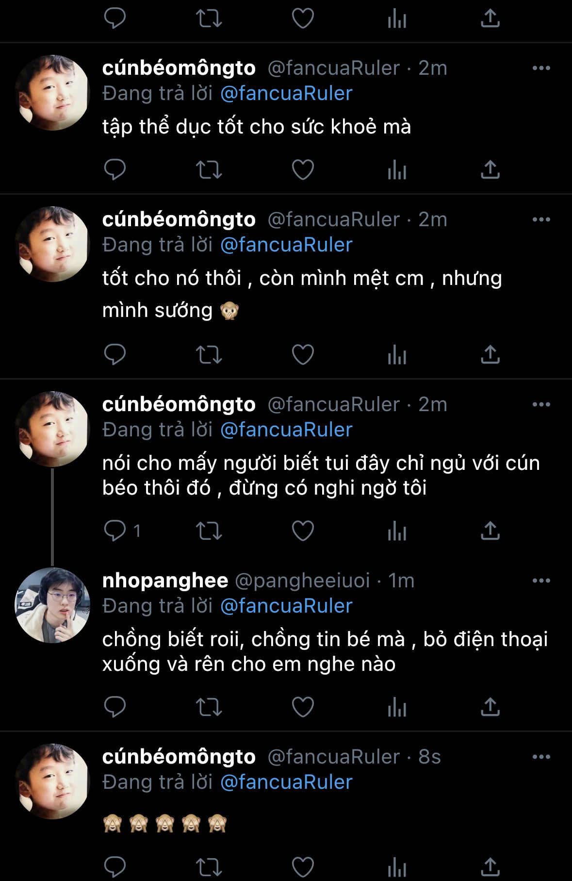Open the nhopanghee display name
The width and height of the screenshot is (572, 881).
pyautogui.click(x=165, y=581)
